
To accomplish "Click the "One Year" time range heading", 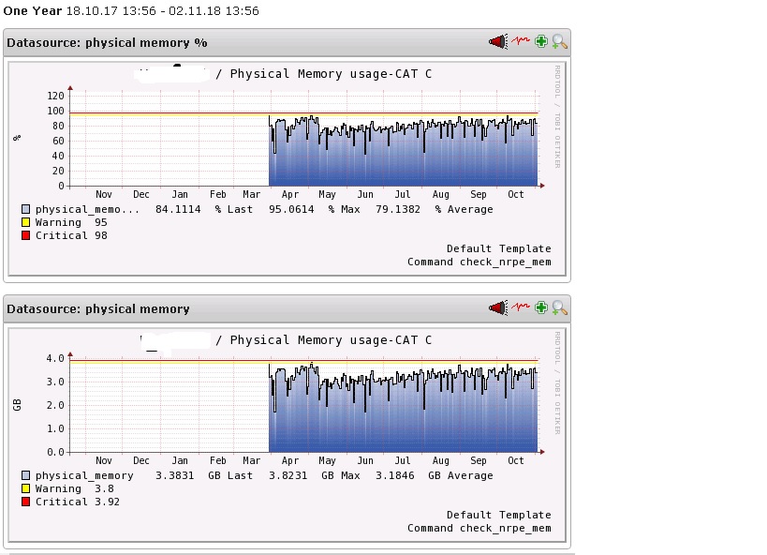I will point(33,11).
